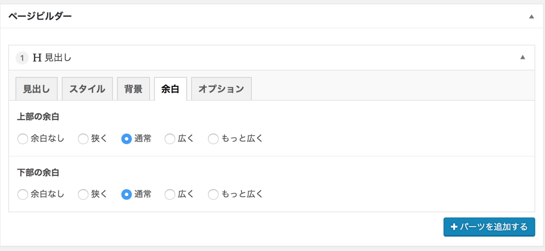This screenshot has width=545, height=251.
Task: Choose 狭く for 上部の余白
Action: tap(83, 139)
